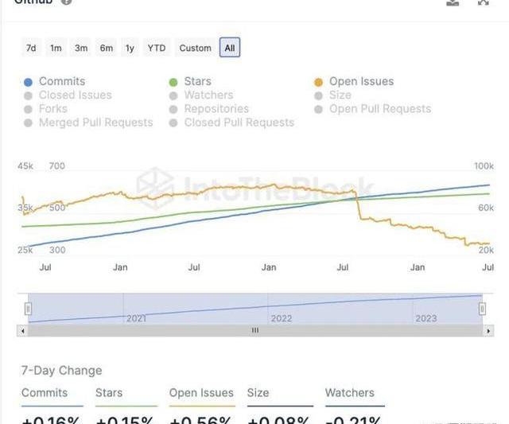Click the Github info help icon
This screenshot has width=509, height=424.
[x=66, y=2]
